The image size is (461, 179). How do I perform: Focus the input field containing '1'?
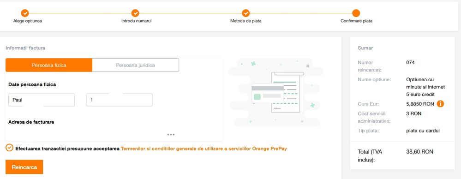coord(119,100)
